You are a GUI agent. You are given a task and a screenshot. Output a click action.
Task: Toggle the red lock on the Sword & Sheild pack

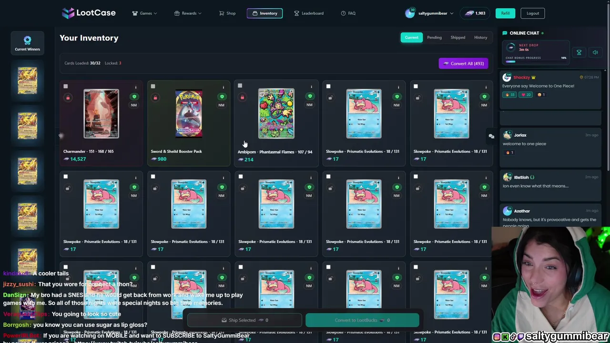click(x=155, y=98)
